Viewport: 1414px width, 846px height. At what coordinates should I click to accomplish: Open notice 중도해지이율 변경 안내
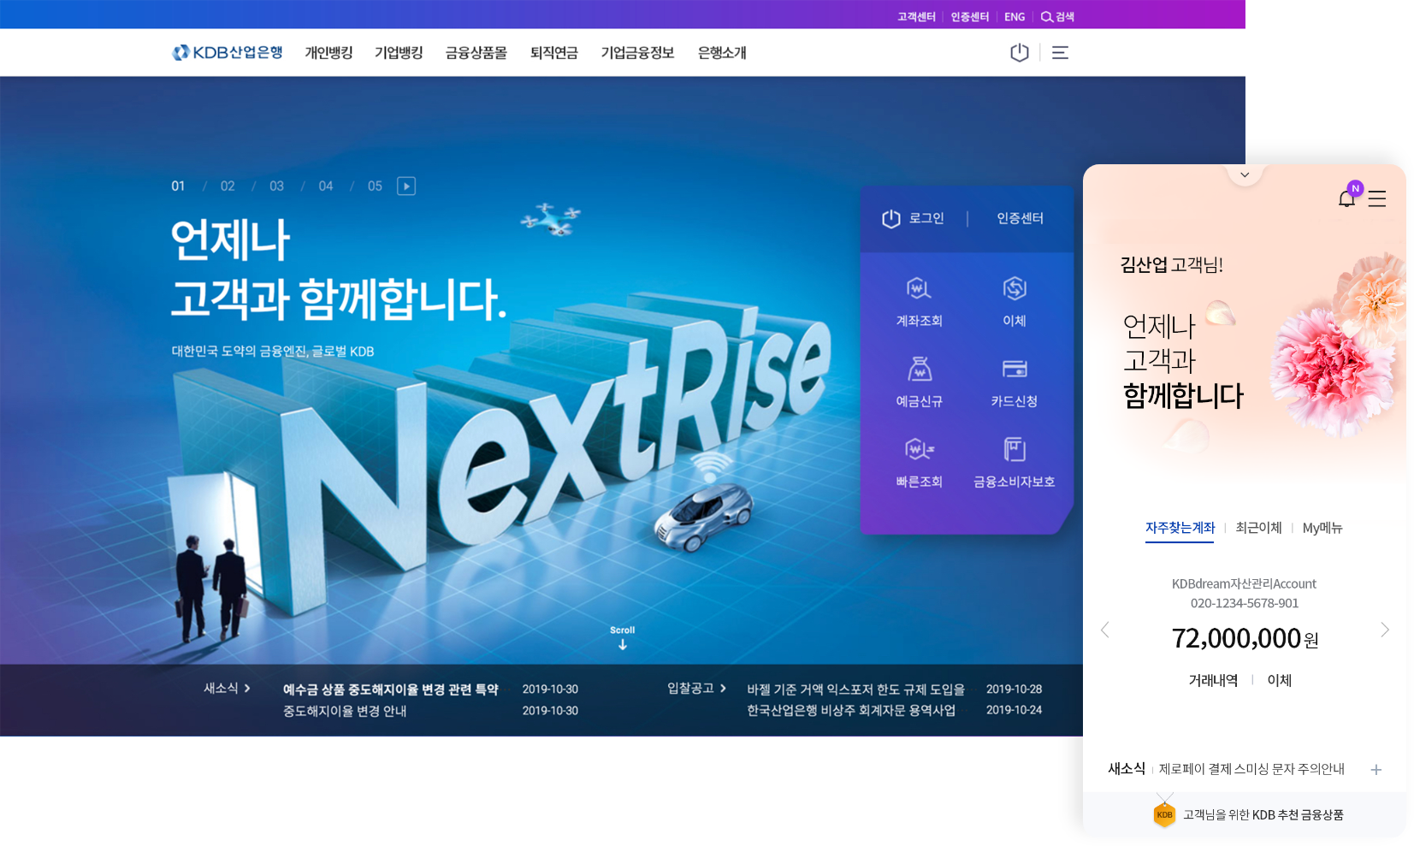pos(345,711)
